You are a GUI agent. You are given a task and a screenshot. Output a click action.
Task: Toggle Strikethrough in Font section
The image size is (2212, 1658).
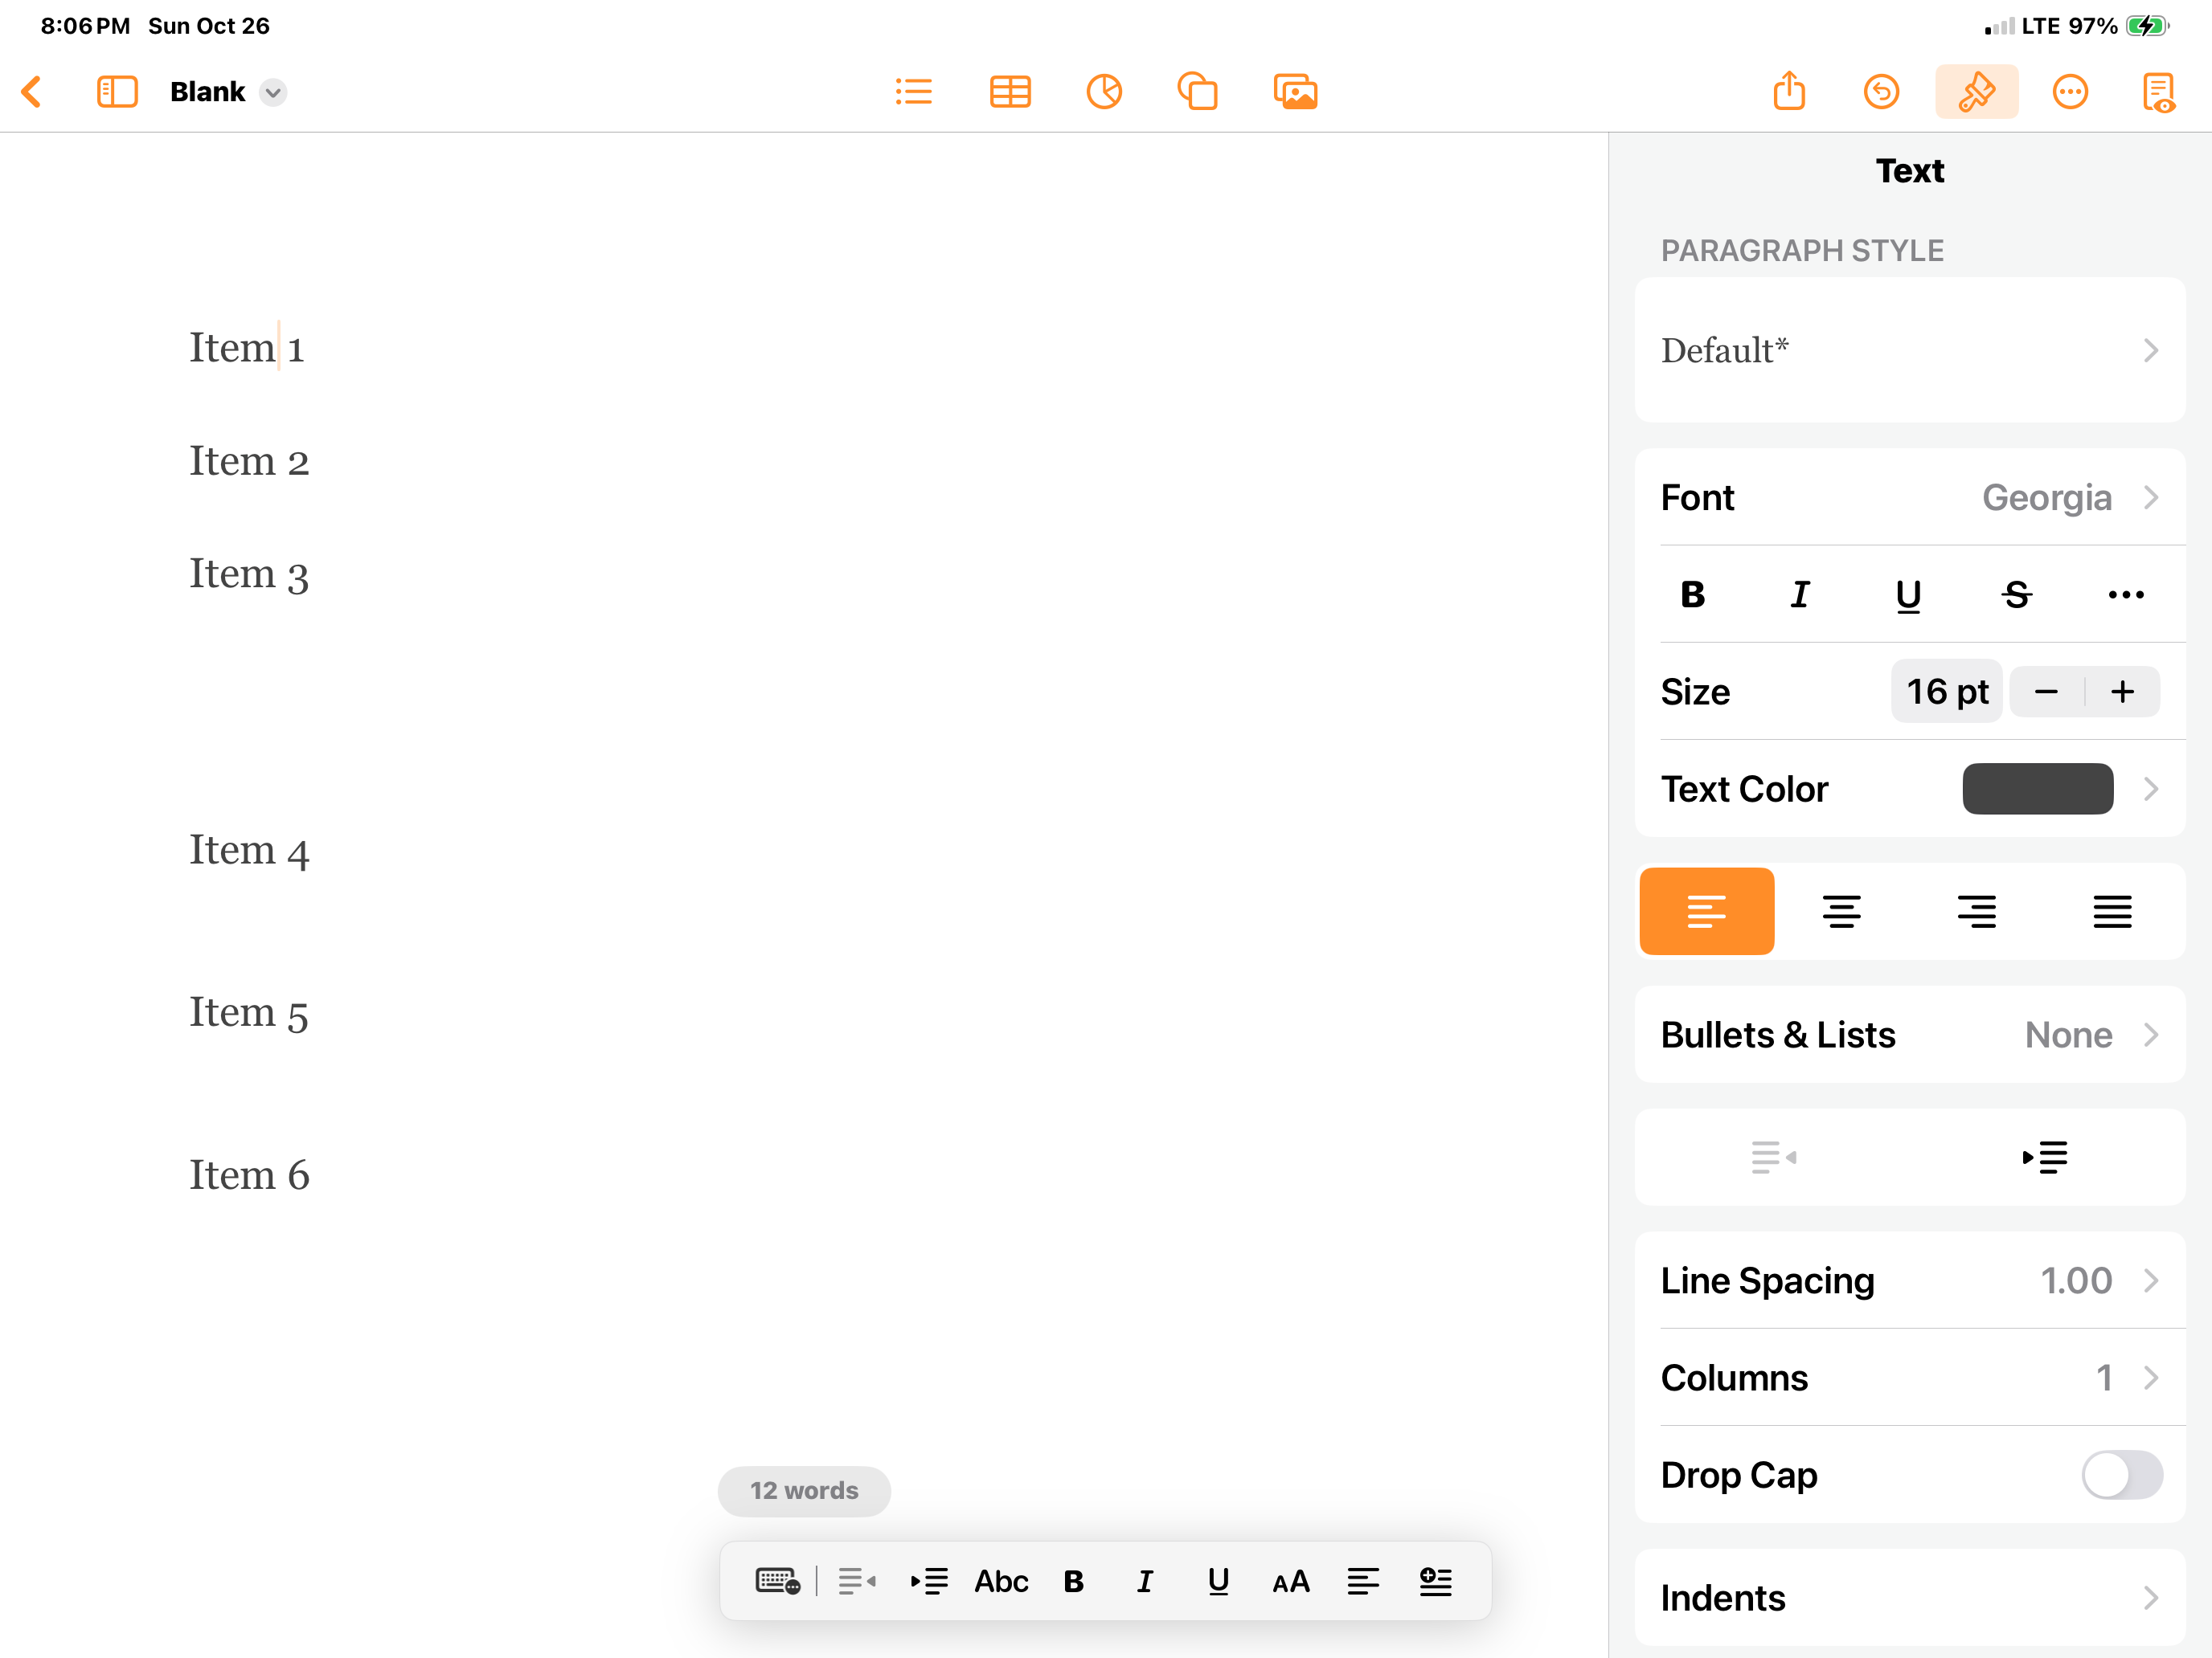coord(2016,594)
